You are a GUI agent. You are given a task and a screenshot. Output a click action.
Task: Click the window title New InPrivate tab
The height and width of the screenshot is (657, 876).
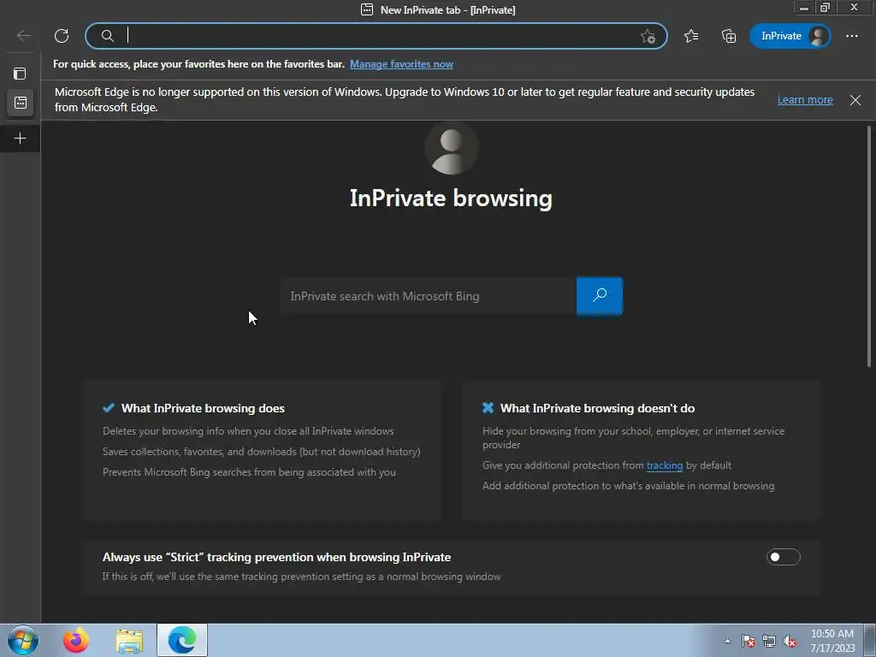pyautogui.click(x=447, y=9)
